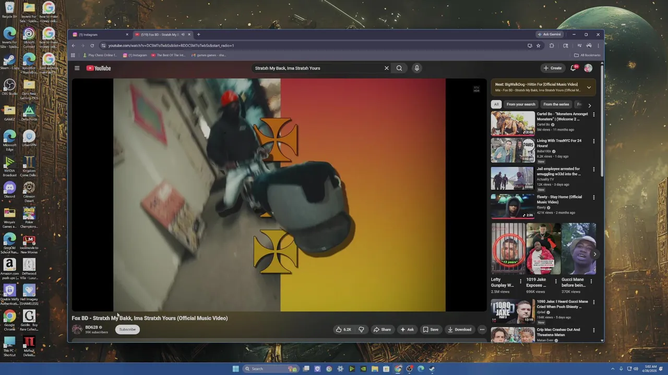
Task: Open options for Cartel Bo video
Action: [593, 114]
